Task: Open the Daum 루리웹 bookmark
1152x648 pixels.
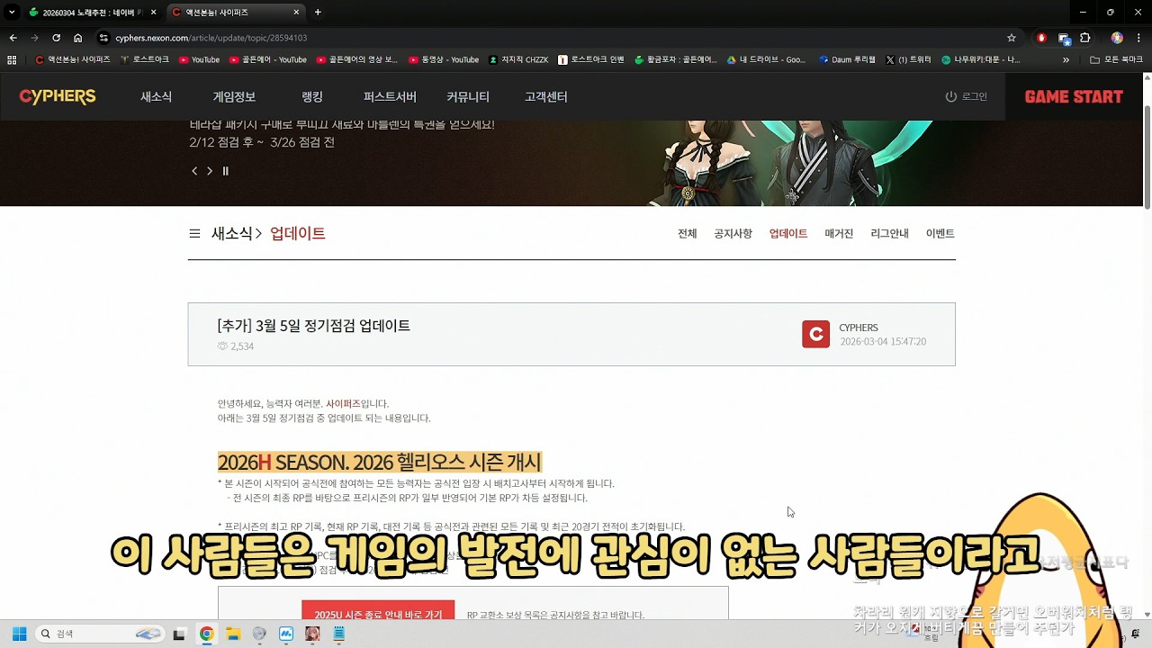Action: (848, 59)
